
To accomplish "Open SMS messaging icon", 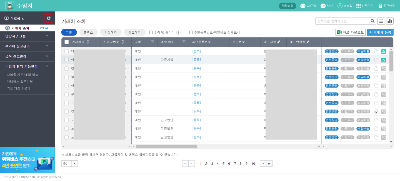I will (323, 6).
